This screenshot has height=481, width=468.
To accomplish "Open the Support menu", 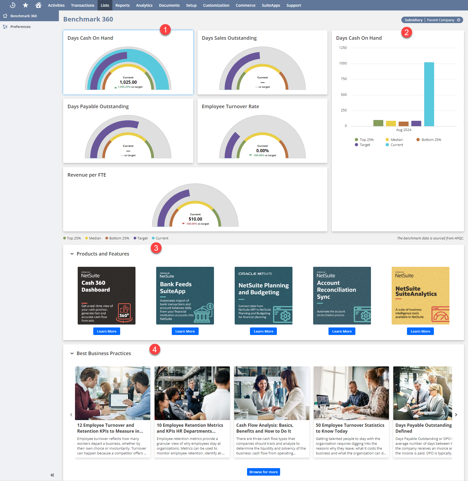I will click(x=294, y=5).
